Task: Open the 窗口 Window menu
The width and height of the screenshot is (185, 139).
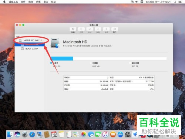Action: pos(46,2)
